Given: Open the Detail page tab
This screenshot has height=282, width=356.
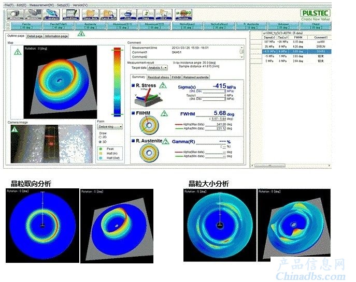Looking at the screenshot, I should coord(34,37).
